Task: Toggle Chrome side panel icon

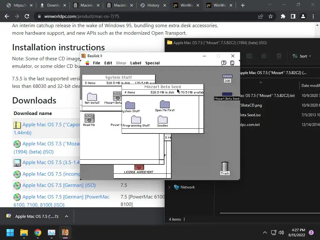Action: point(293,16)
